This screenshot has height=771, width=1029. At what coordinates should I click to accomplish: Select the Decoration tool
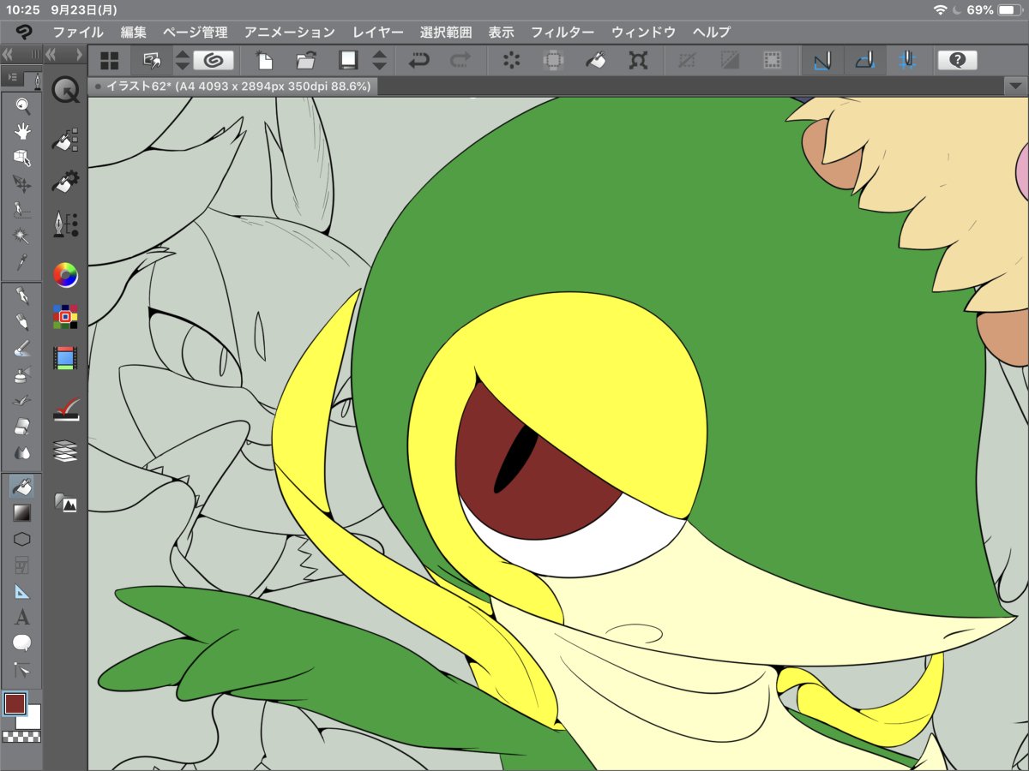tap(22, 400)
